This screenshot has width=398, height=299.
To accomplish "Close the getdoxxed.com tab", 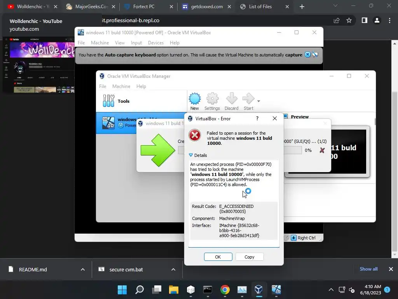I will pos(229,7).
